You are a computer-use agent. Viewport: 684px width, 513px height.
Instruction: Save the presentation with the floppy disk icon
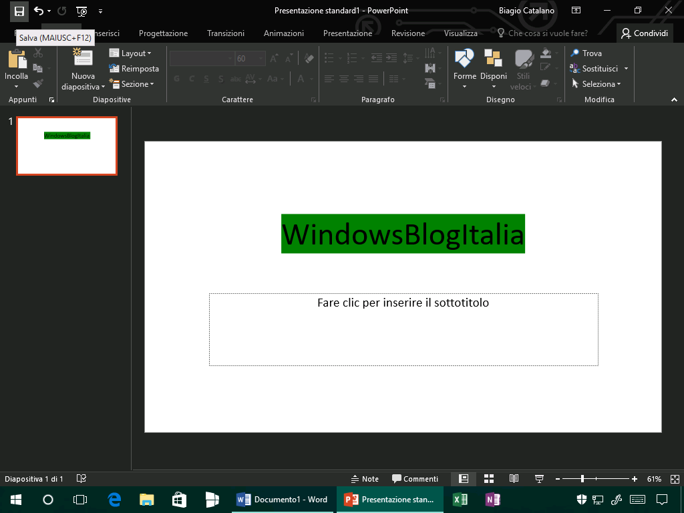[19, 11]
